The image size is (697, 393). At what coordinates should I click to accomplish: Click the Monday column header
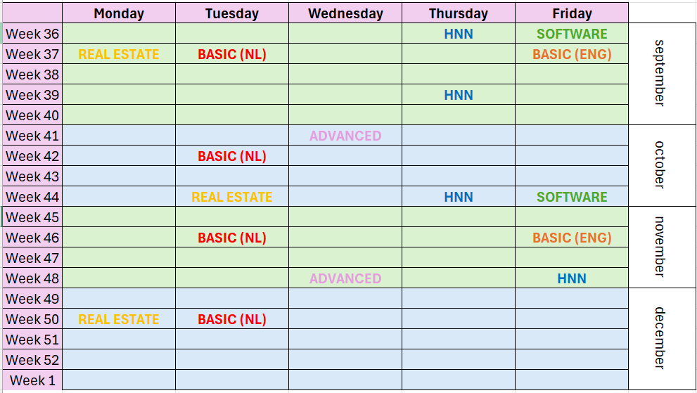click(x=119, y=13)
